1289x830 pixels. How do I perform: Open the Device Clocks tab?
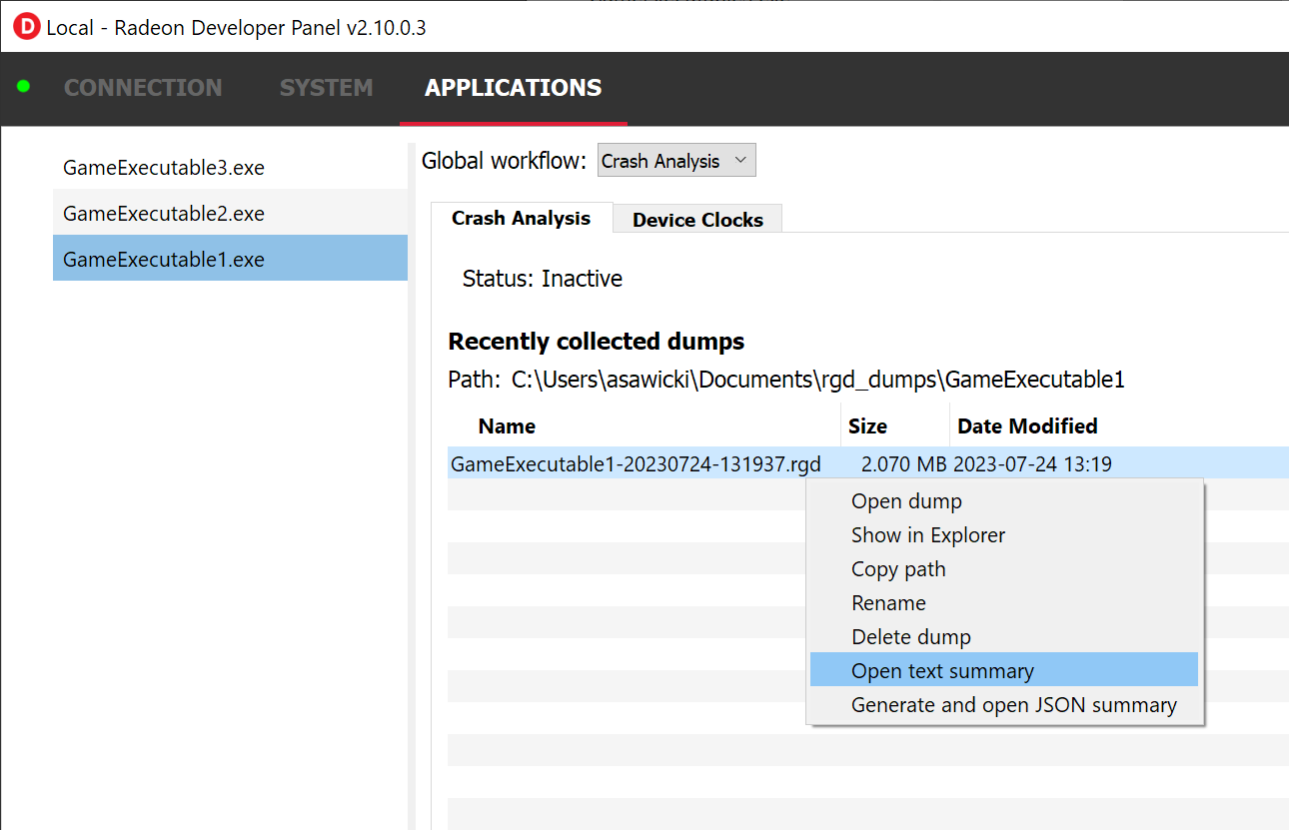(696, 219)
